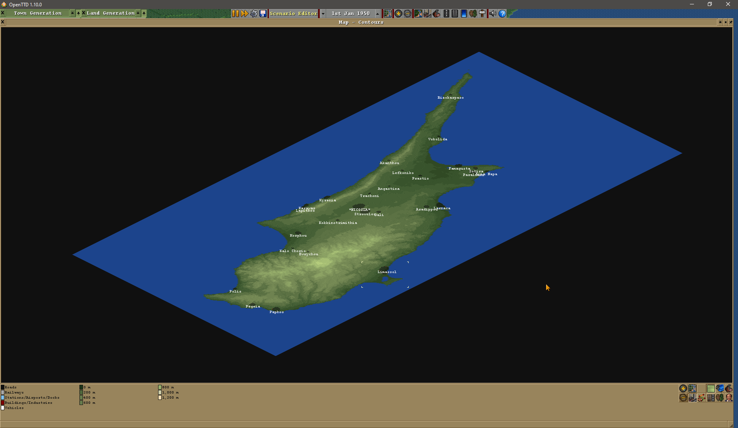Click the Roads legend swatch
The width and height of the screenshot is (738, 428).
point(2,387)
